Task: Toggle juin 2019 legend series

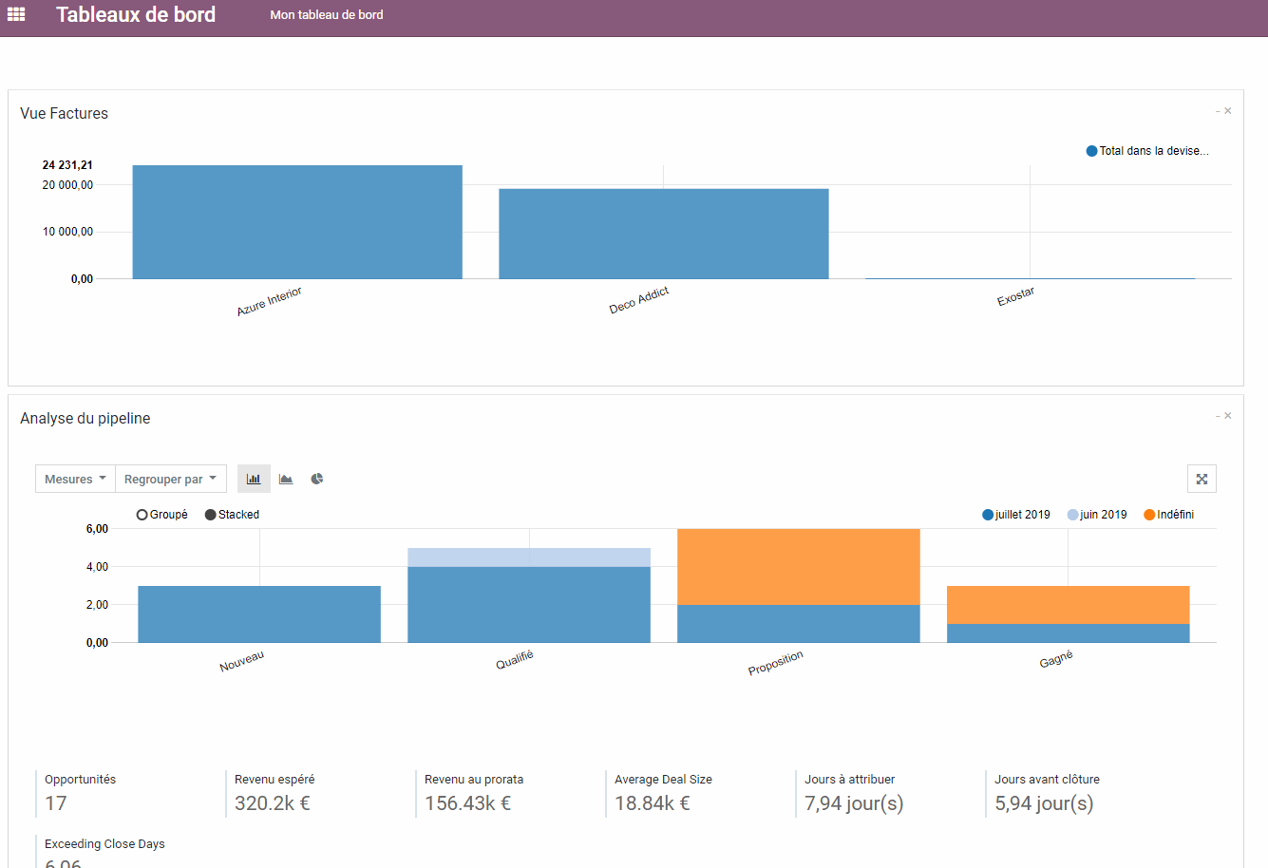Action: point(1097,515)
